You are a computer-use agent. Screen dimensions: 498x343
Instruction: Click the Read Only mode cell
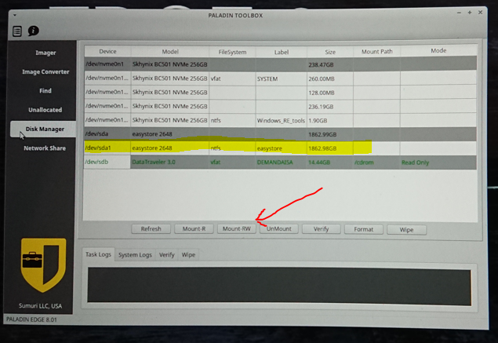[x=438, y=162]
